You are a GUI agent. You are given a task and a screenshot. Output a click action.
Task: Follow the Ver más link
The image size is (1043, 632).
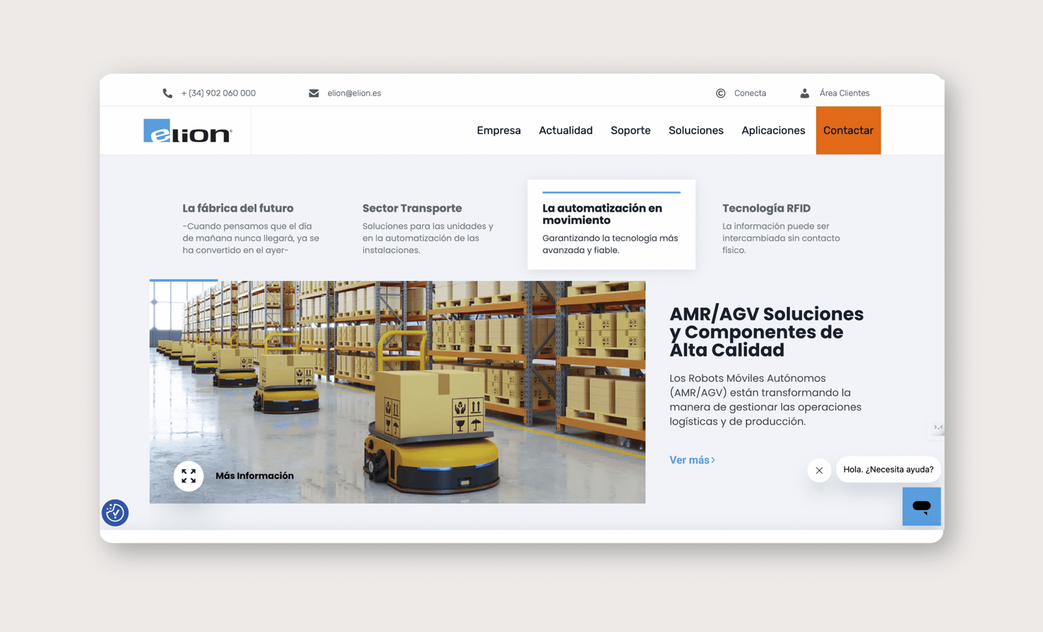(692, 460)
